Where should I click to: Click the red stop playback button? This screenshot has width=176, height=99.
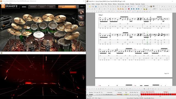click(129, 9)
